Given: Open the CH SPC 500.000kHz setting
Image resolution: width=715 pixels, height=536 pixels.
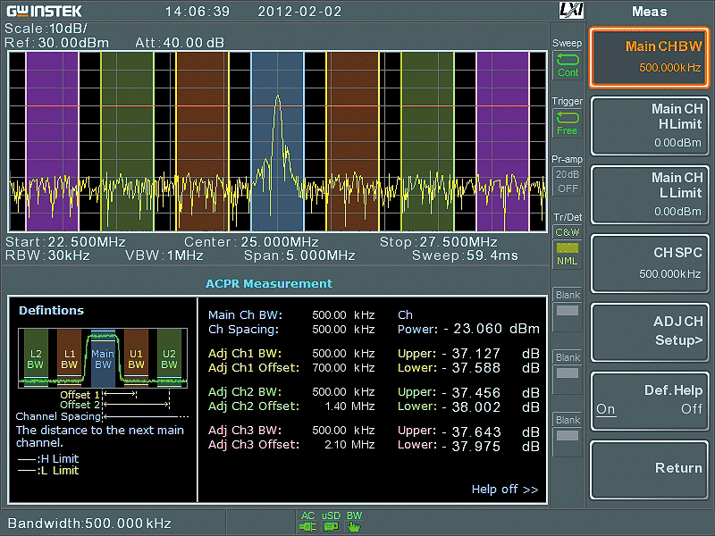Looking at the screenshot, I should pos(650,263).
